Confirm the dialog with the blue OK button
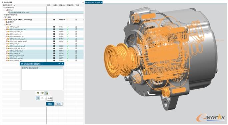The width and height of the screenshot is (228, 125). coord(50,104)
